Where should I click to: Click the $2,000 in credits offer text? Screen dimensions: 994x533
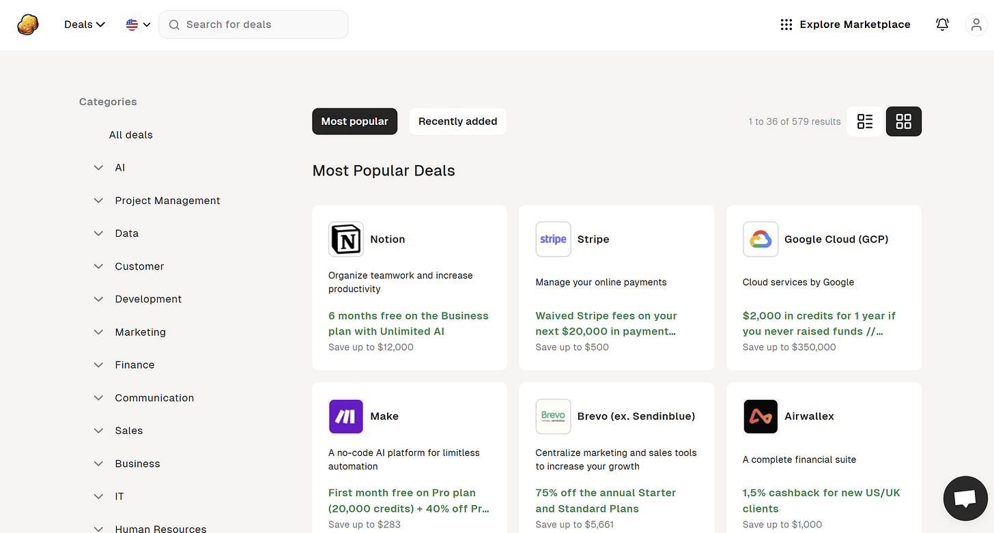pos(819,323)
